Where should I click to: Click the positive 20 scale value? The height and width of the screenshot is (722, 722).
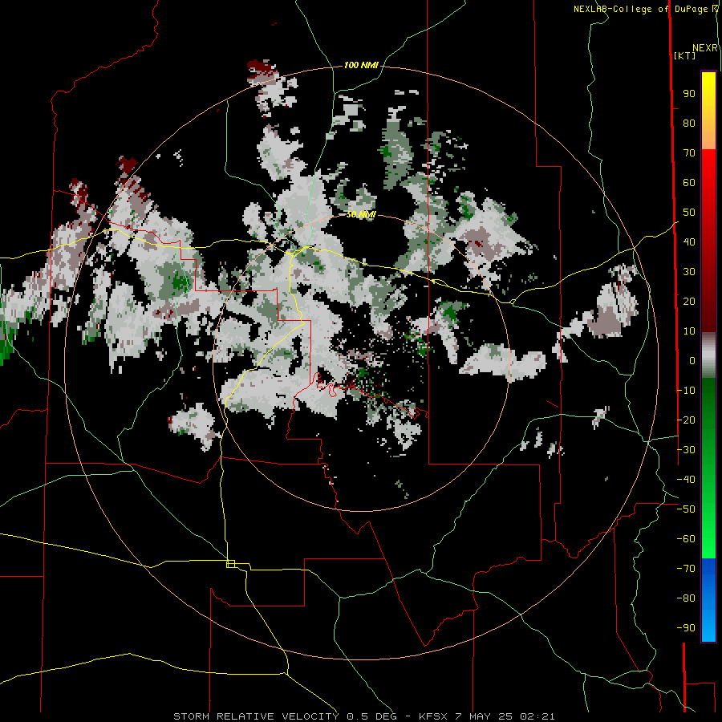pyautogui.click(x=689, y=302)
